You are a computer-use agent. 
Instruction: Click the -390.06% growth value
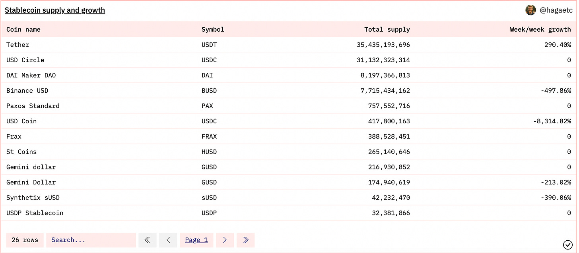(x=556, y=198)
